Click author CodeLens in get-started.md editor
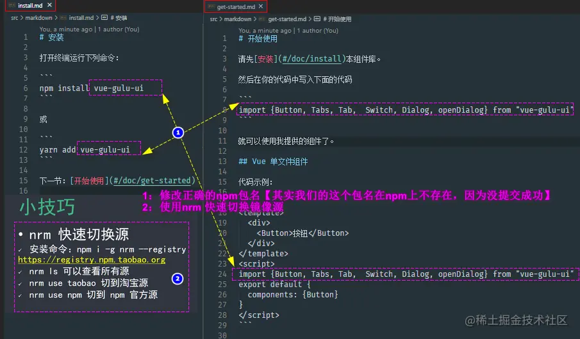580x339 pixels. tap(288, 30)
